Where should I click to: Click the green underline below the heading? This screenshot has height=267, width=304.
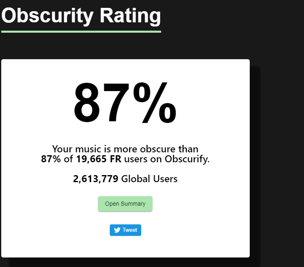click(81, 31)
